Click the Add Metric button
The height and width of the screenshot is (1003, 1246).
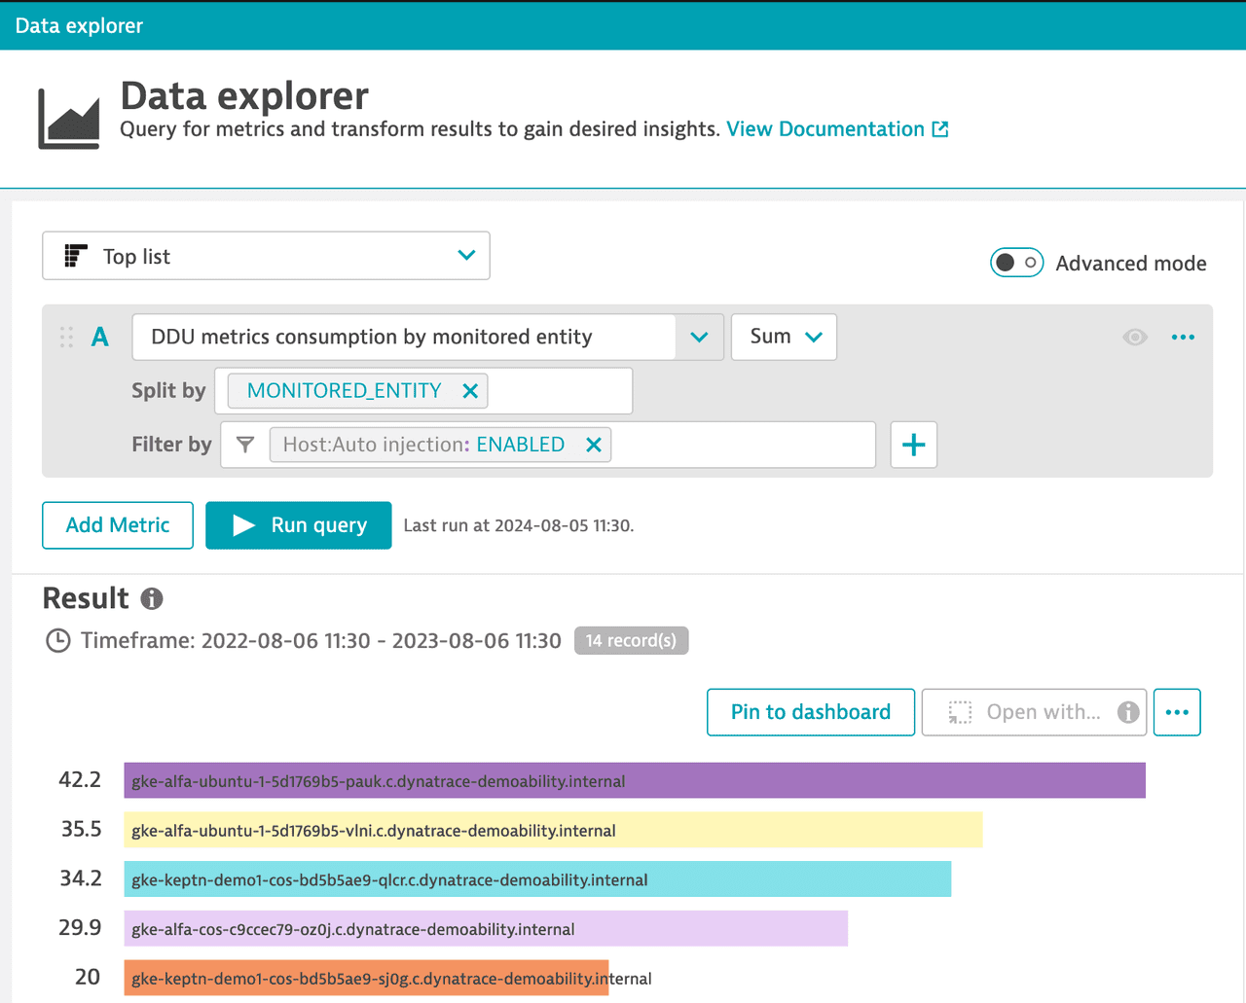pyautogui.click(x=118, y=525)
